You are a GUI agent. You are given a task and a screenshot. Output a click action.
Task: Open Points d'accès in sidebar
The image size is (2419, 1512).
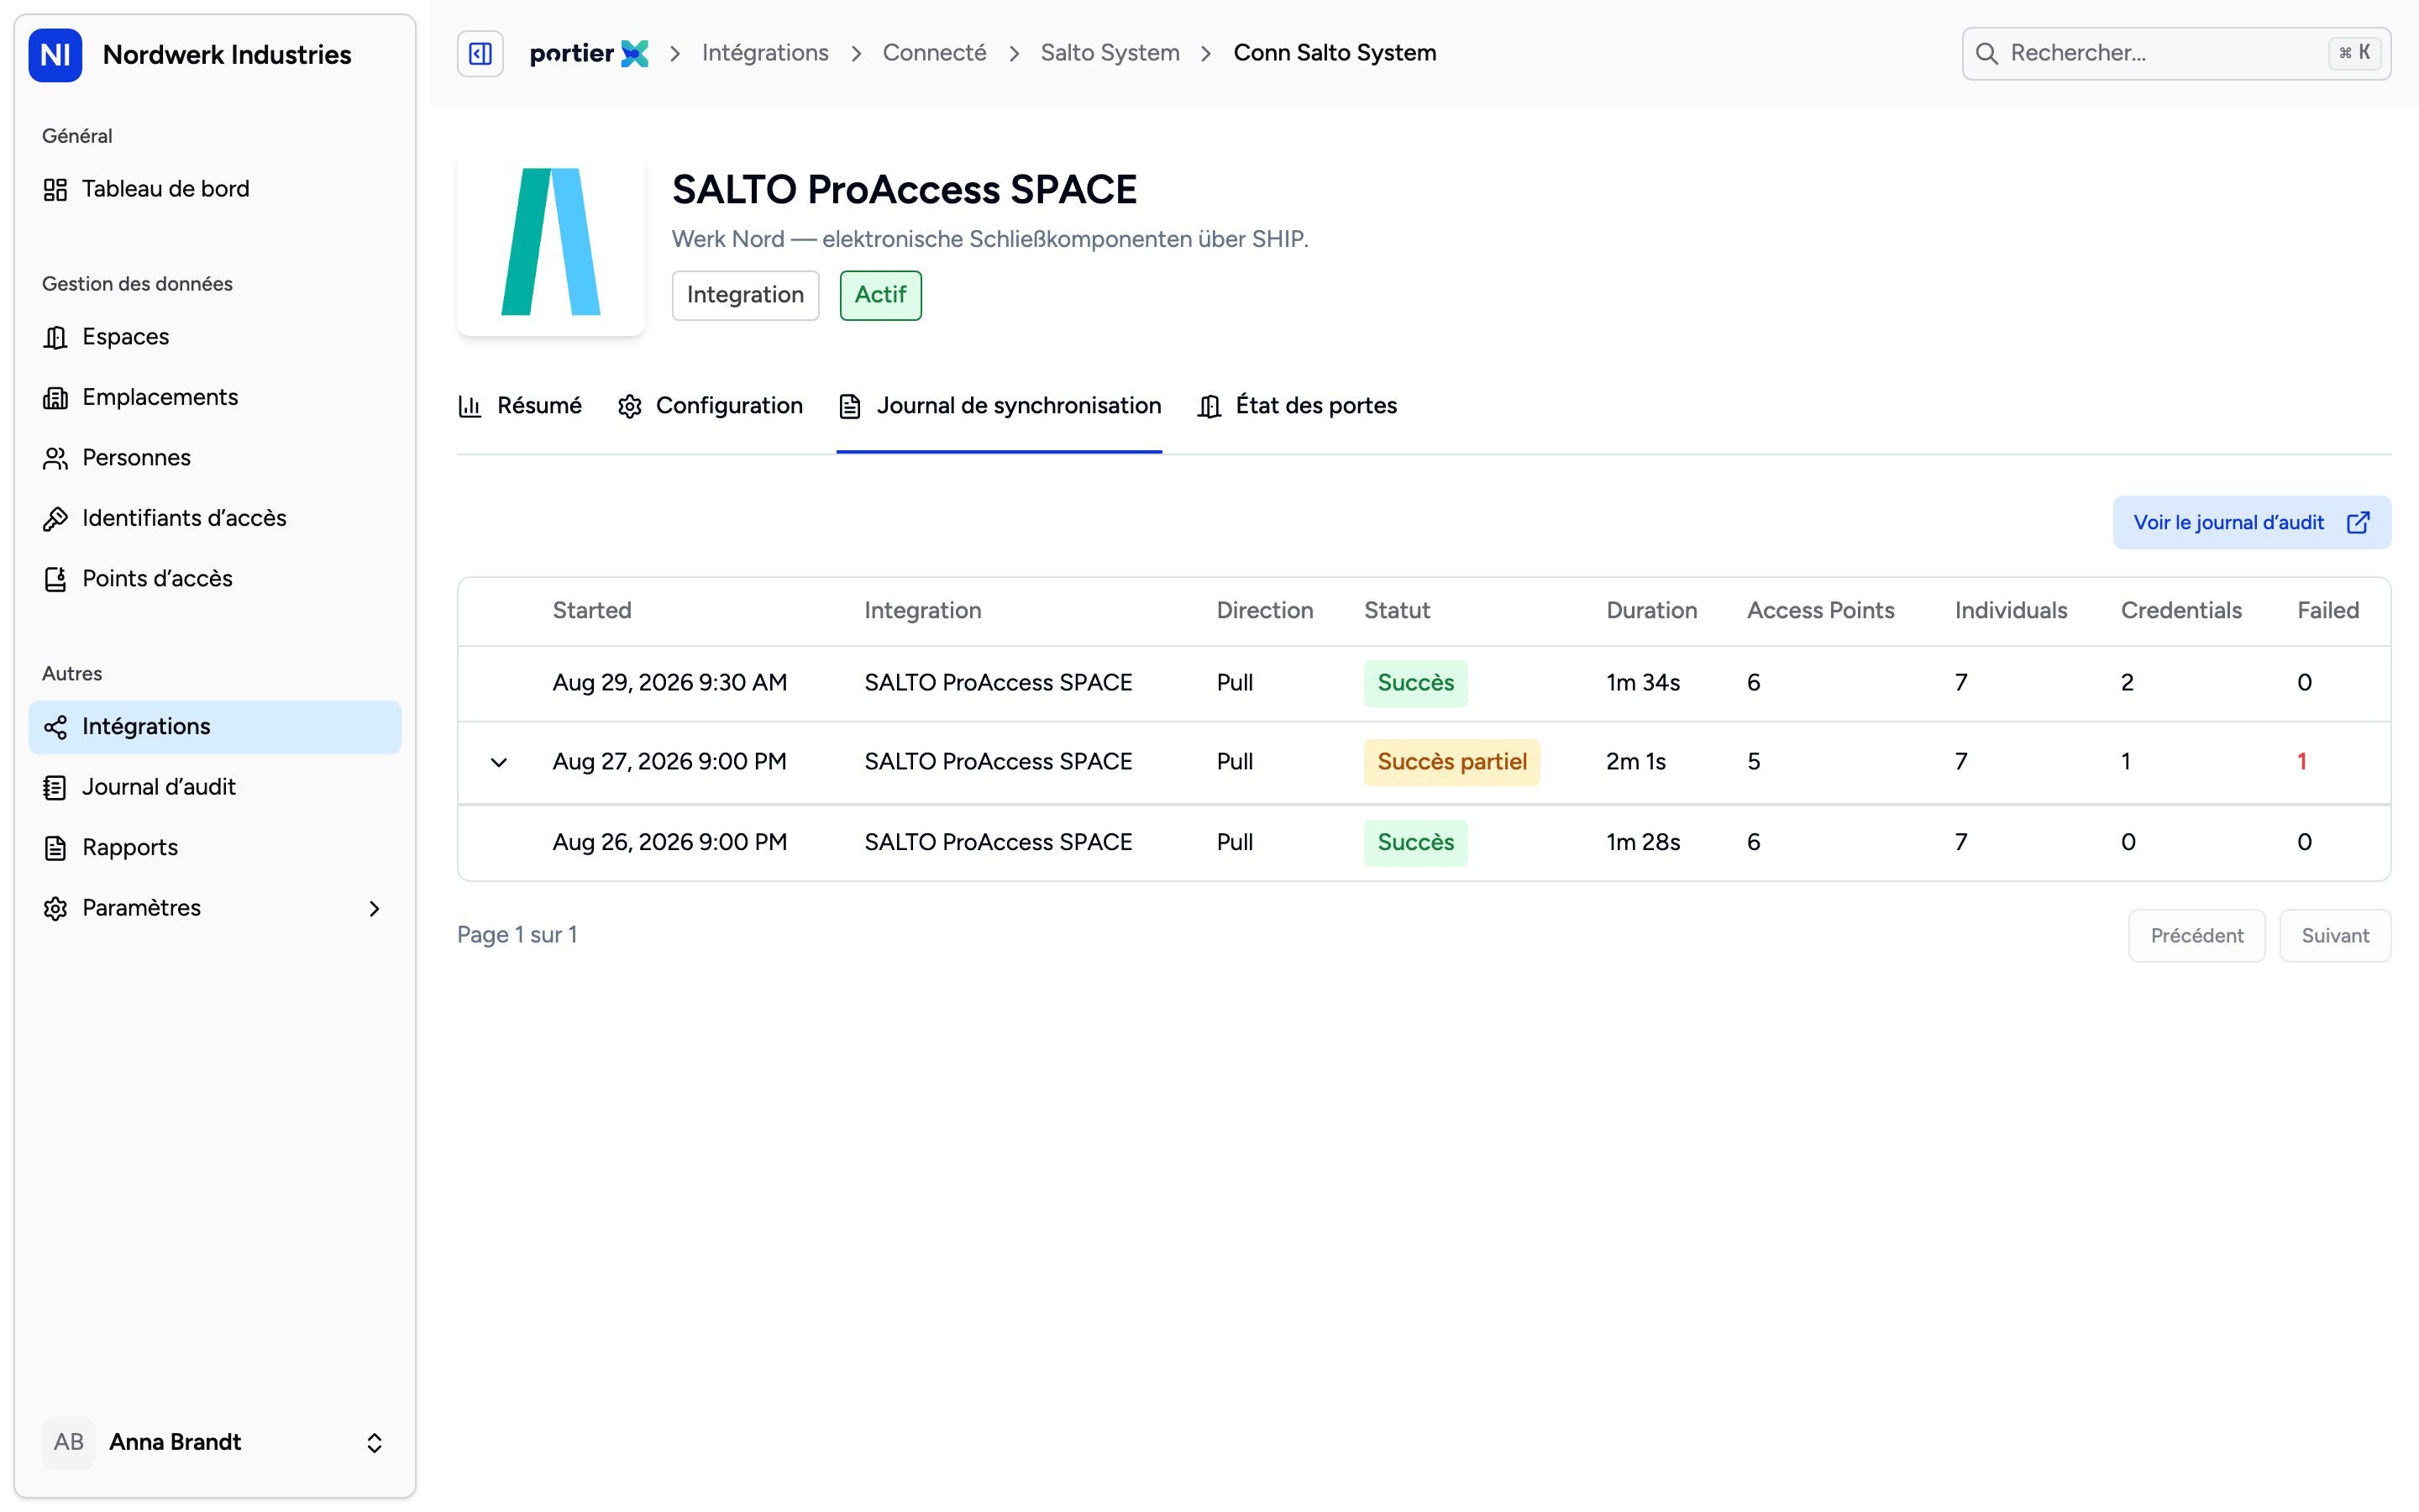[x=215, y=579]
